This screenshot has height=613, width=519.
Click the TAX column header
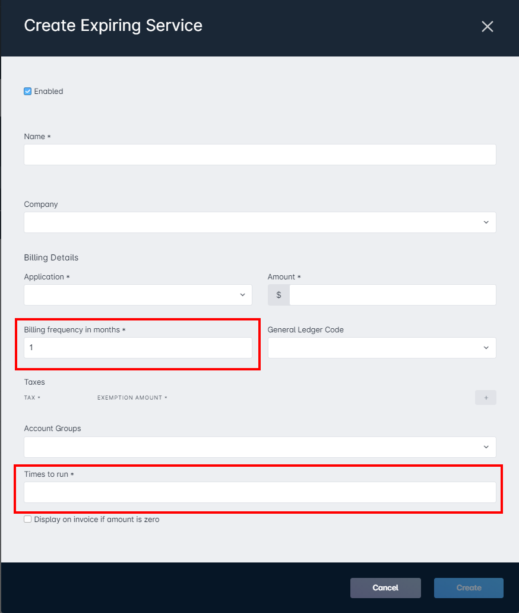(x=32, y=398)
